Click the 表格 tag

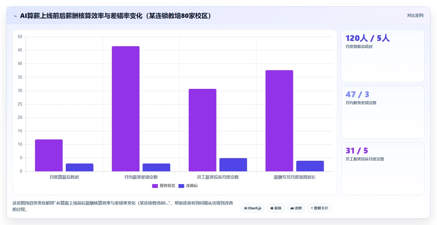tap(276, 208)
